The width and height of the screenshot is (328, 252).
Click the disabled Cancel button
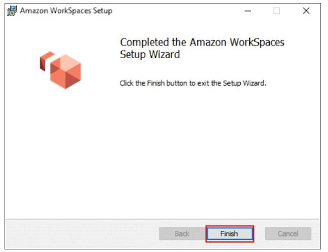pyautogui.click(x=288, y=233)
